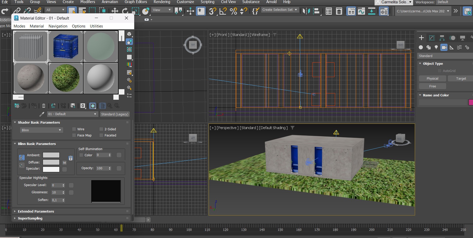Open the Blinn shader type dropdown
473x238 pixels.
pyautogui.click(x=41, y=130)
